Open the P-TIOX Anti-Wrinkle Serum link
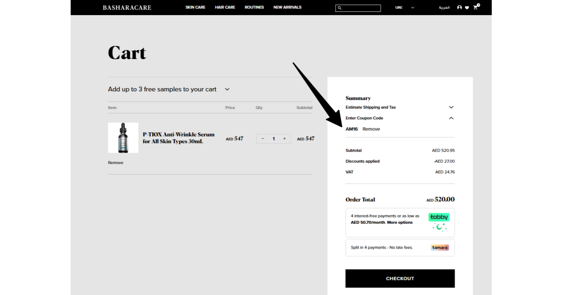The width and height of the screenshot is (562, 295). pos(179,138)
